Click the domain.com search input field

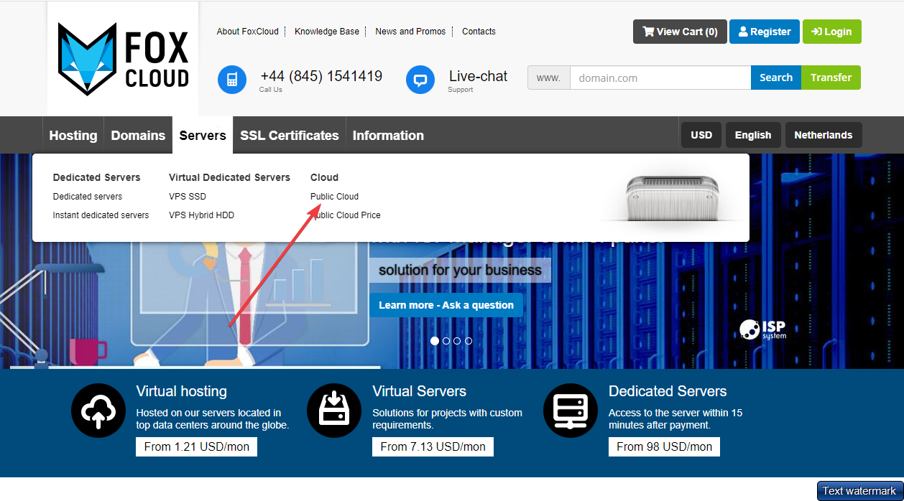coord(660,78)
